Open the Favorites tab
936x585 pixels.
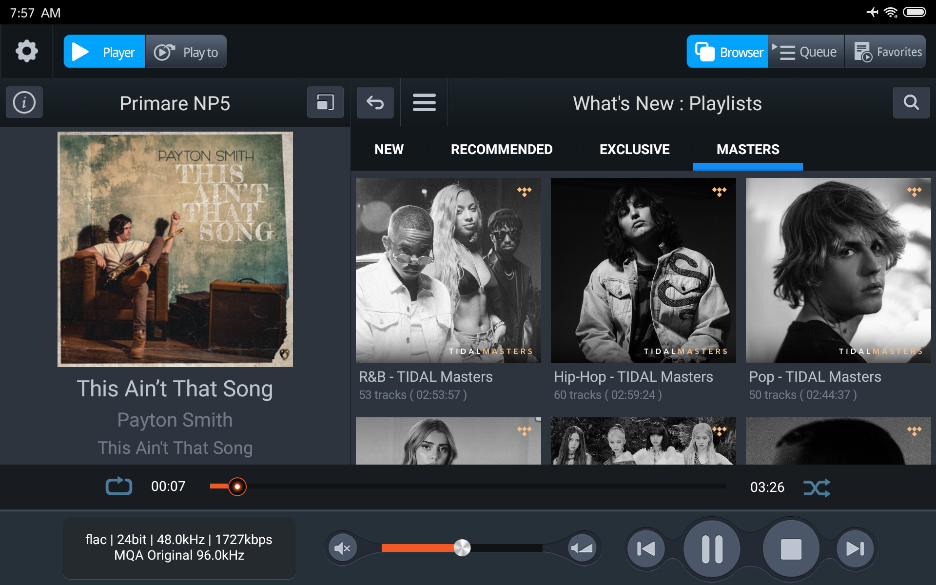[x=885, y=52]
